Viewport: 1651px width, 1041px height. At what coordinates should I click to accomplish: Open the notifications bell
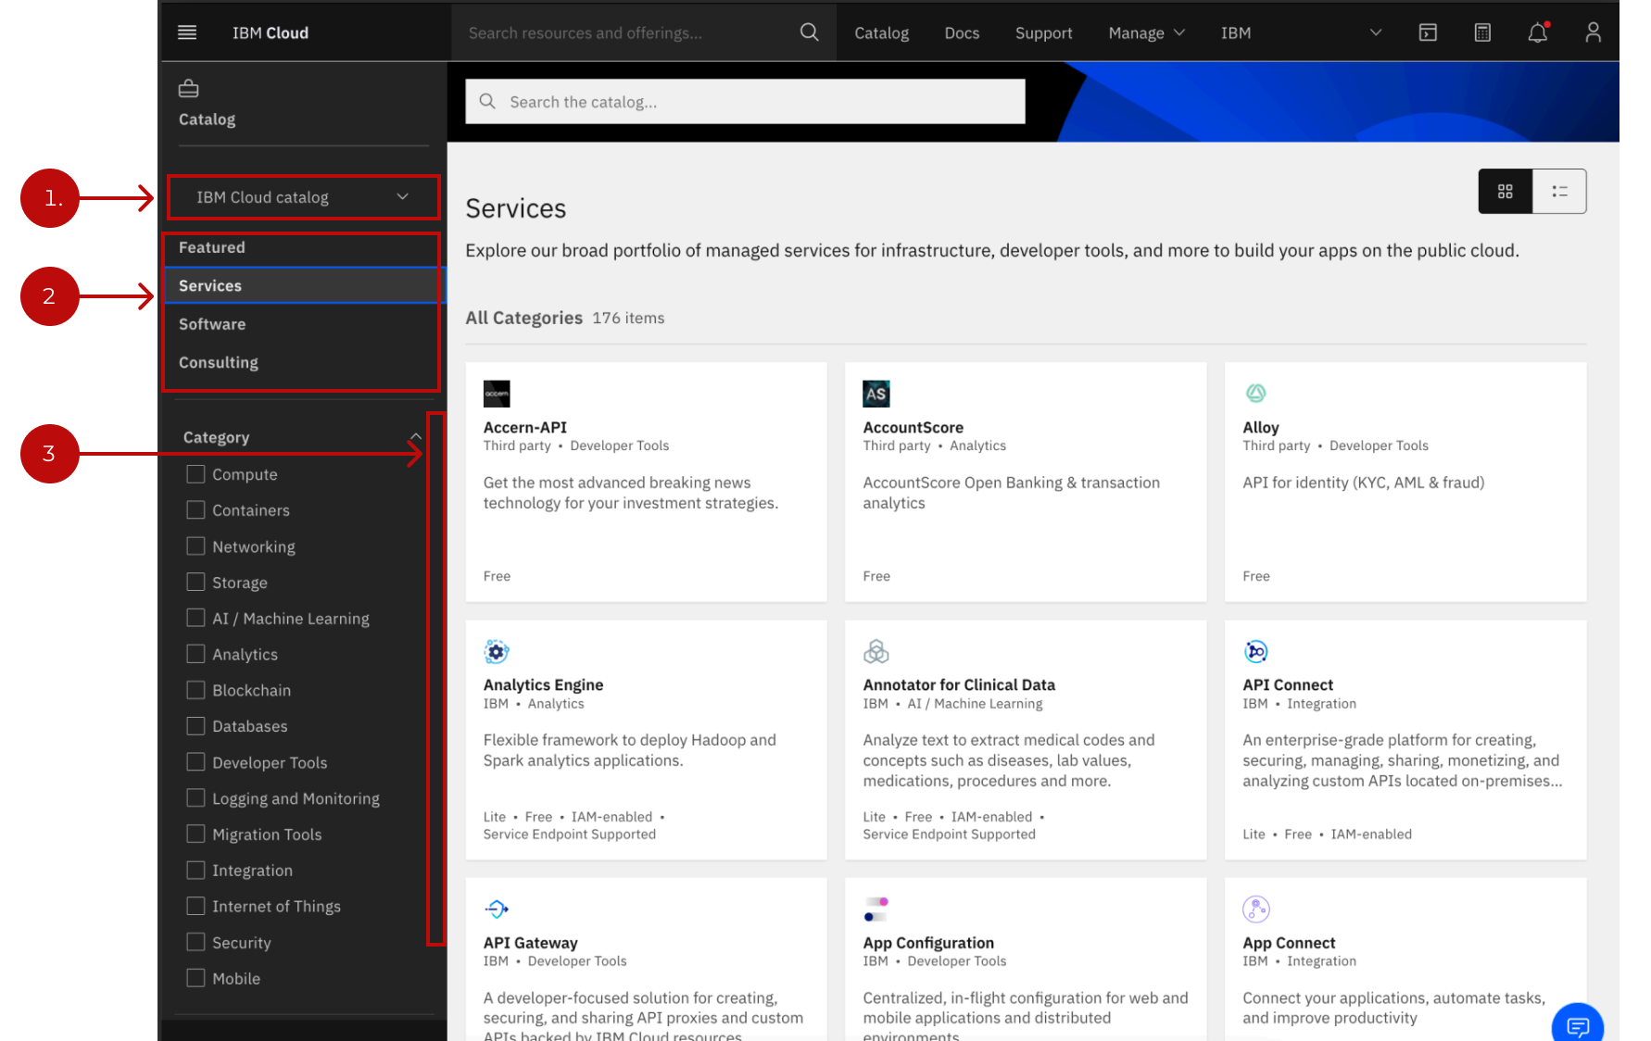pyautogui.click(x=1538, y=32)
